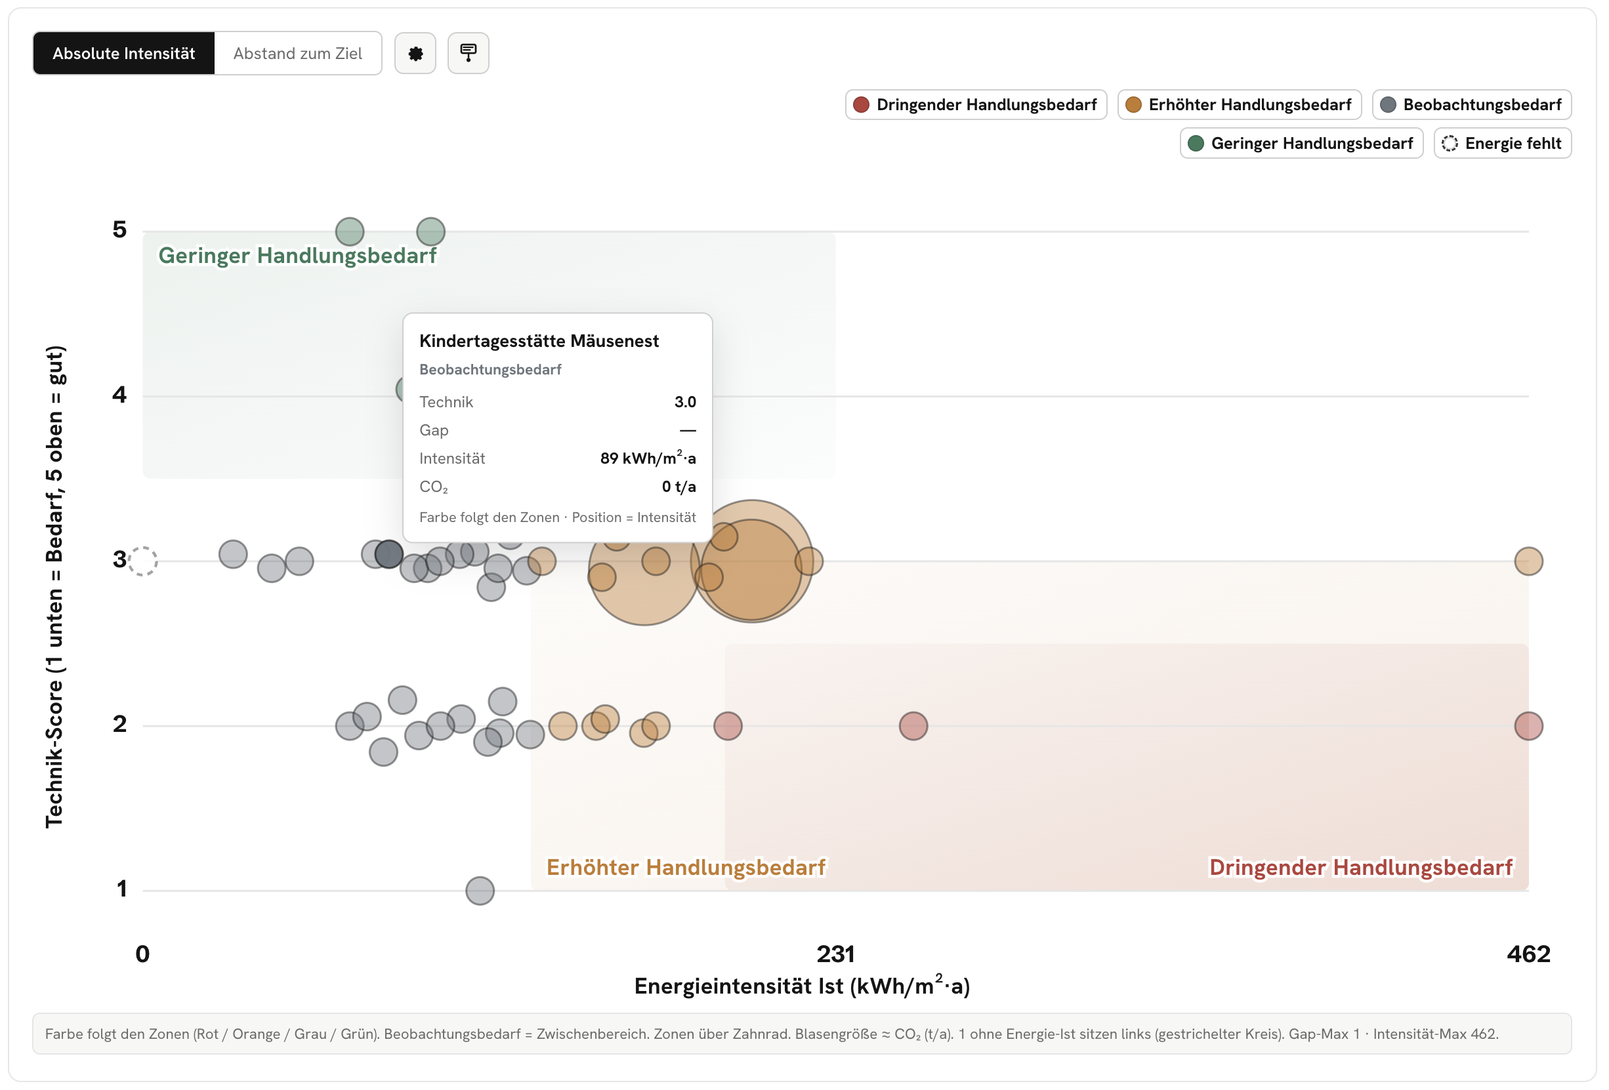
Task: Toggle the Erhöhter Handlungsbedarf legend chip
Action: (1239, 104)
